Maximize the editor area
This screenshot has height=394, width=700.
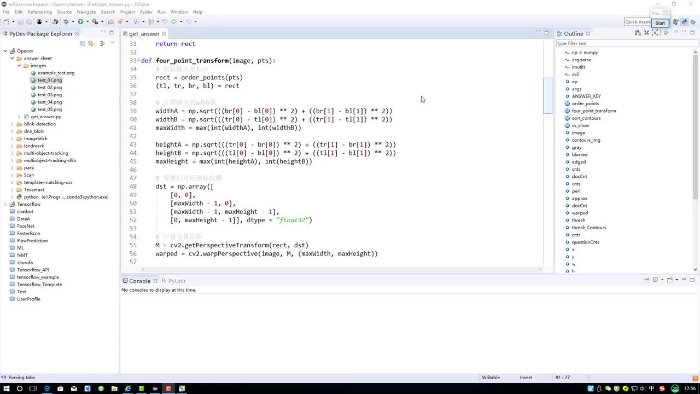tap(546, 33)
